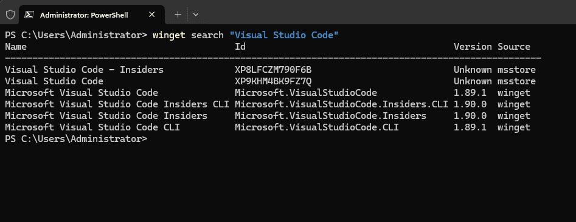
Task: Select the Administrator: PowerShell tab
Action: pos(91,15)
